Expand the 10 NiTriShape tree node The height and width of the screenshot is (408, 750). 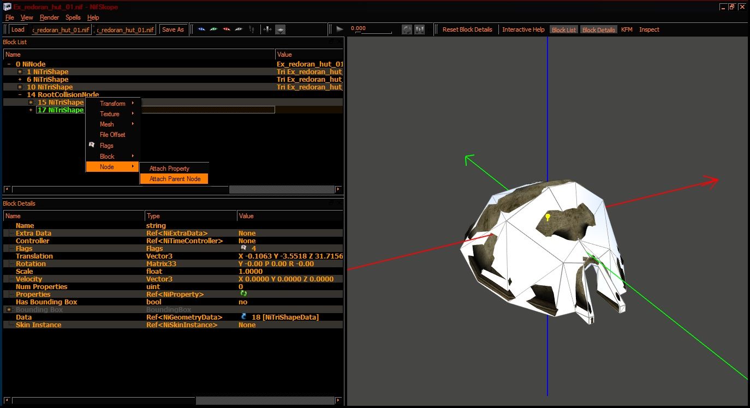(x=20, y=87)
